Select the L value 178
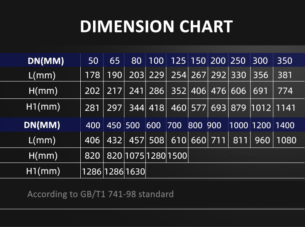This screenshot has height=227, width=305. pos(92,75)
